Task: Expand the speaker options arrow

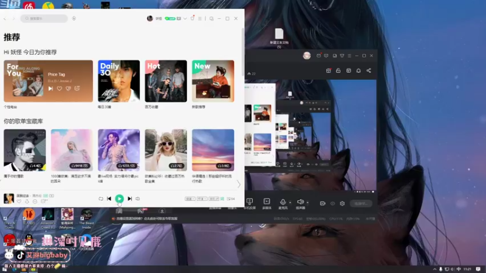Action: tap(307, 203)
